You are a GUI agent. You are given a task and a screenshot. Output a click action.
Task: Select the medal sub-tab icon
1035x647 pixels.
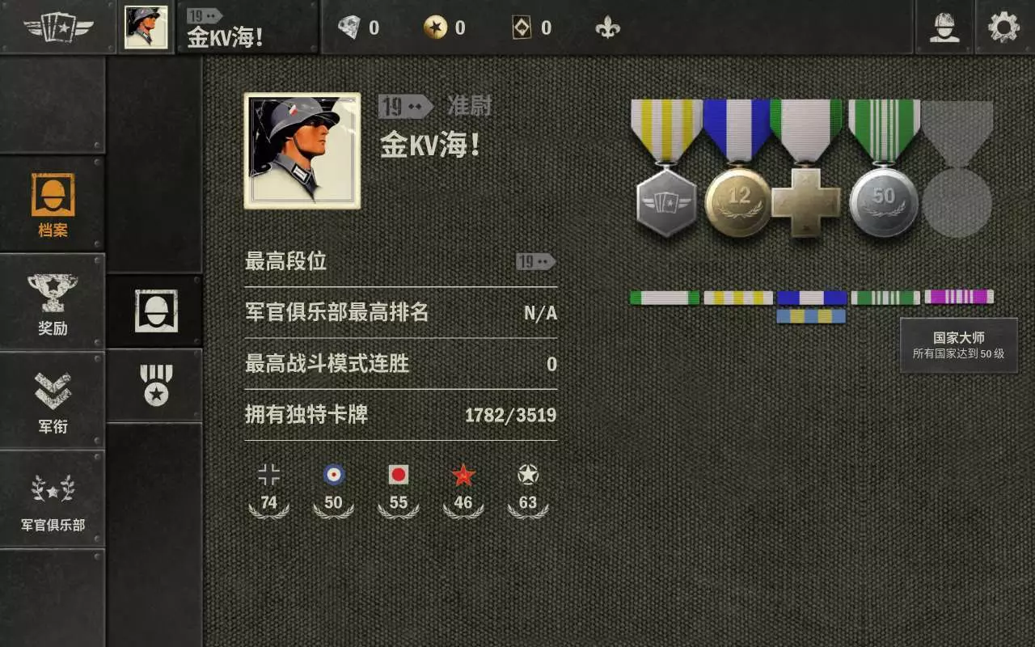point(155,385)
